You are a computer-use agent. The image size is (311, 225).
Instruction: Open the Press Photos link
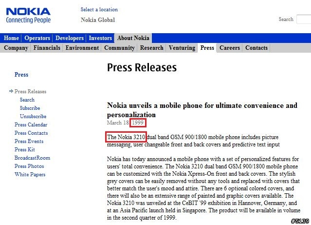[x=29, y=166]
